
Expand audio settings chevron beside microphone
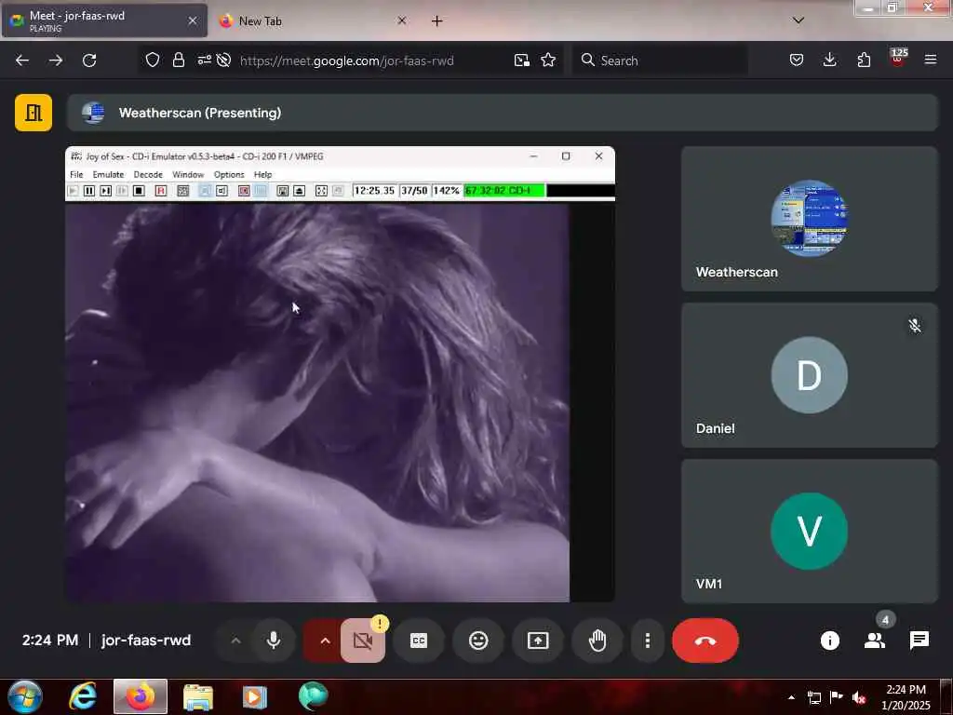pos(235,641)
